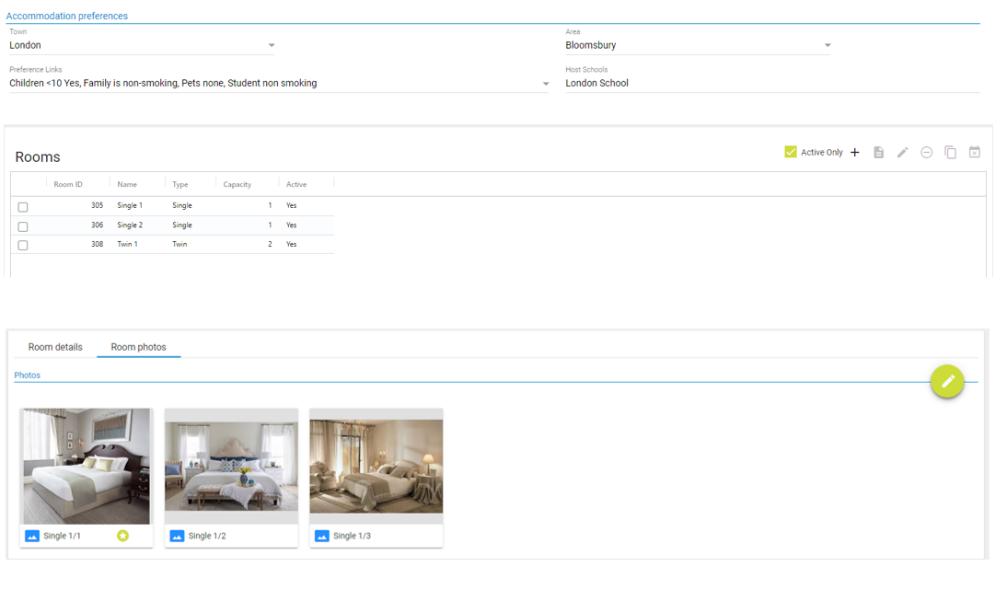Viewport: 1007px width, 589px height.
Task: Click the copy room icon
Action: click(x=951, y=152)
